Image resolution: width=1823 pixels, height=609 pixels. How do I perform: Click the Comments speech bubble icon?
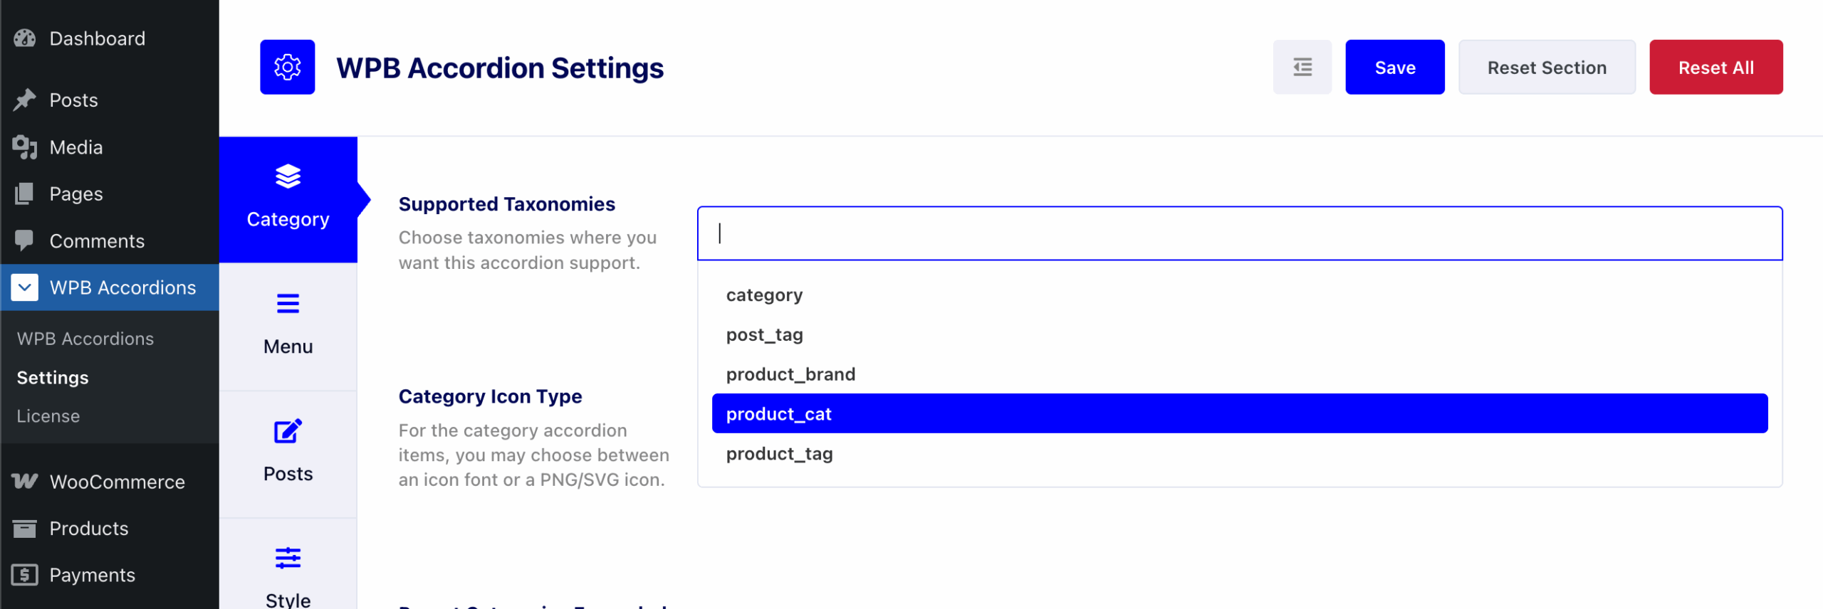tap(24, 240)
